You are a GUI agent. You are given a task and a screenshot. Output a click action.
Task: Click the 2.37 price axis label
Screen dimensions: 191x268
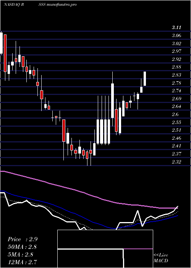176,154
